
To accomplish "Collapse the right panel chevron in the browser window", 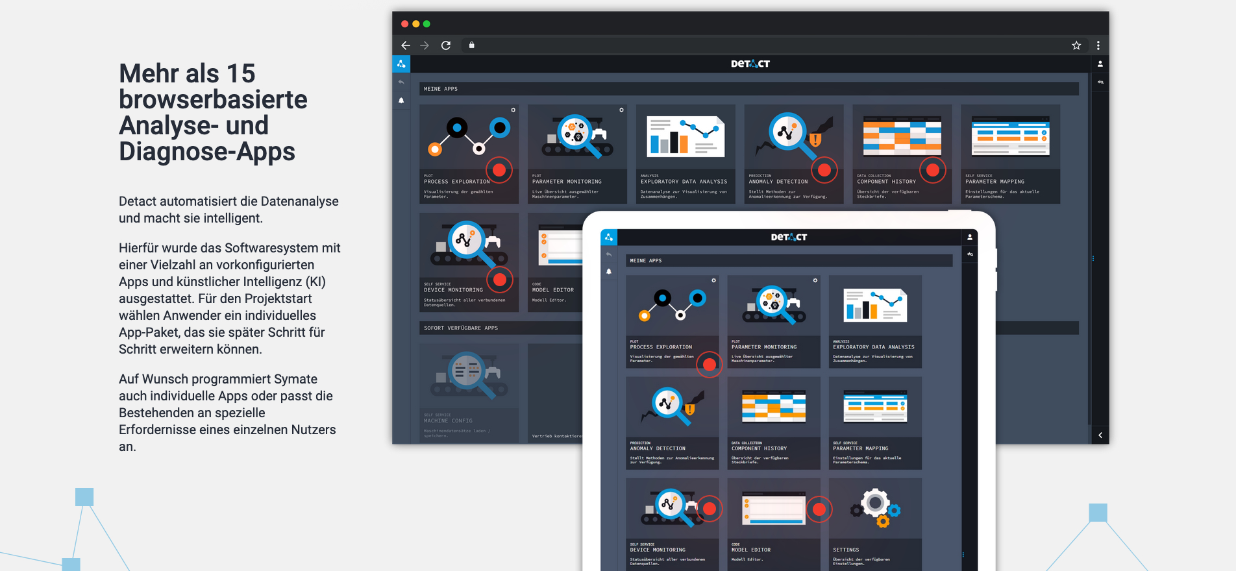I will click(1100, 435).
